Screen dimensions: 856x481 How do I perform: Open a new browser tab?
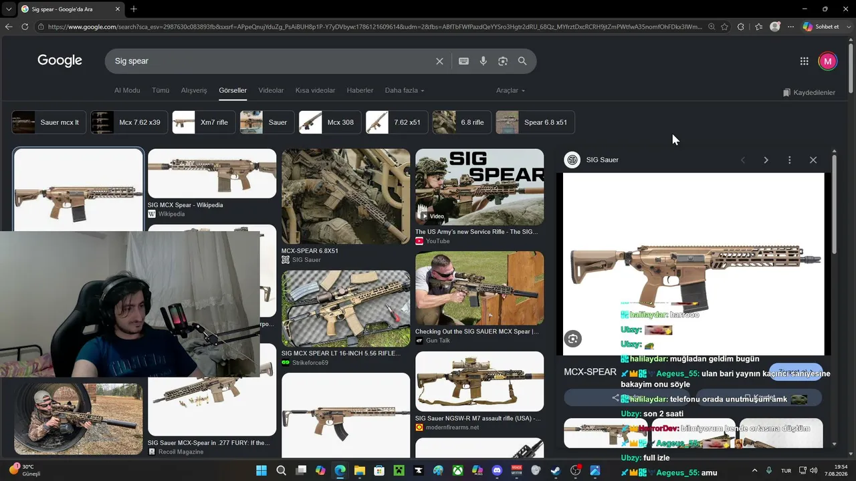click(x=134, y=9)
